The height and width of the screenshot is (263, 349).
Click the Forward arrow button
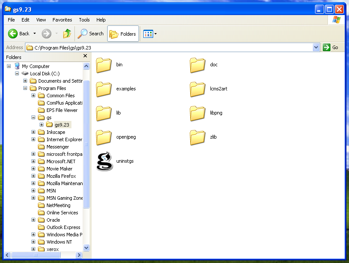(x=46, y=34)
